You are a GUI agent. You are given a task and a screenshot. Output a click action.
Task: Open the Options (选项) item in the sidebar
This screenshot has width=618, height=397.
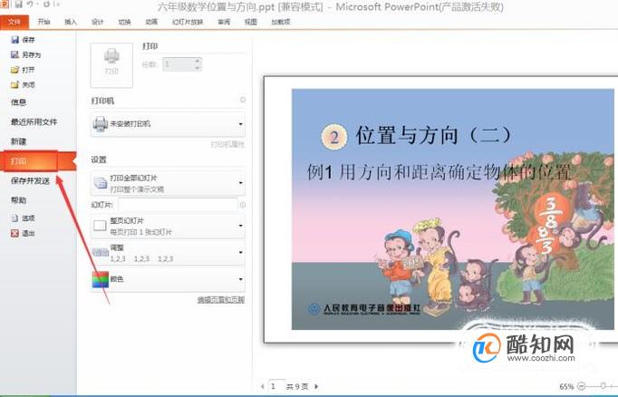pos(23,218)
